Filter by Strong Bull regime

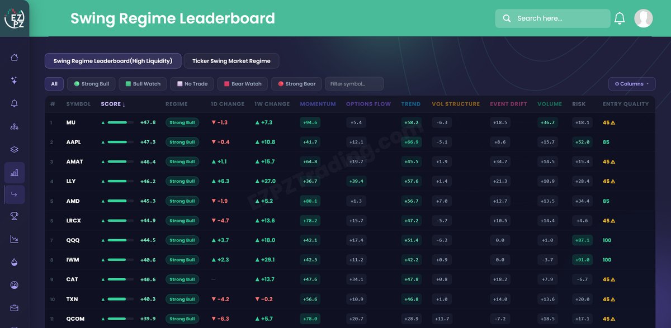[92, 84]
